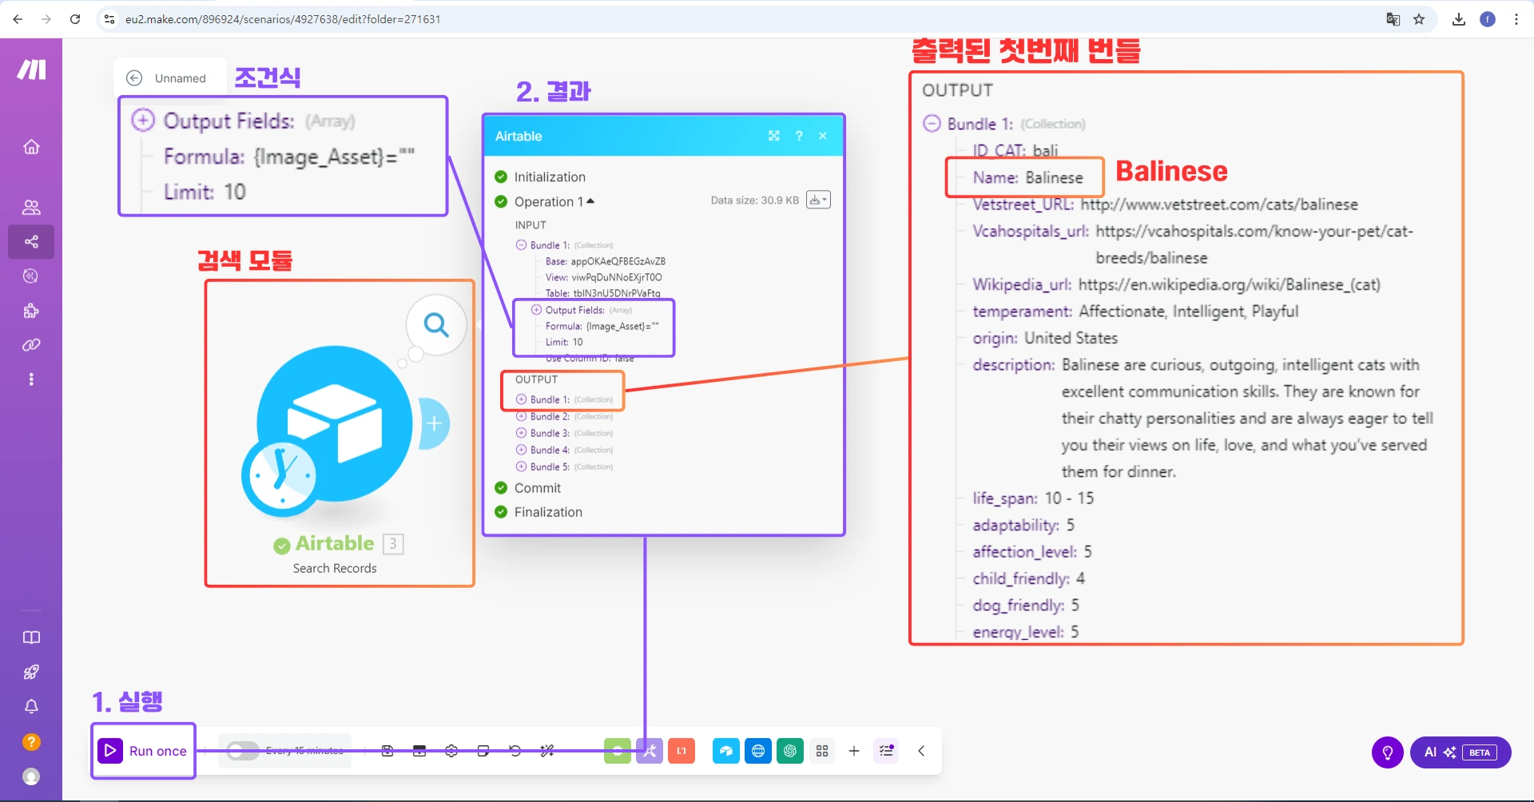This screenshot has width=1534, height=802.
Task: Click the Make logo in sidebar
Action: (31, 69)
